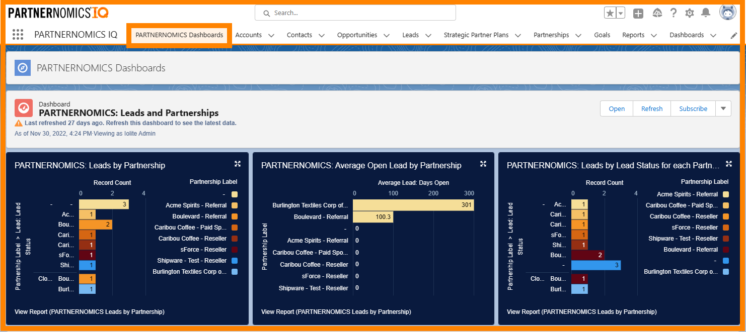
Task: Click 'sForce - Reseller' label in Average Open Lead chart
Action: [325, 276]
